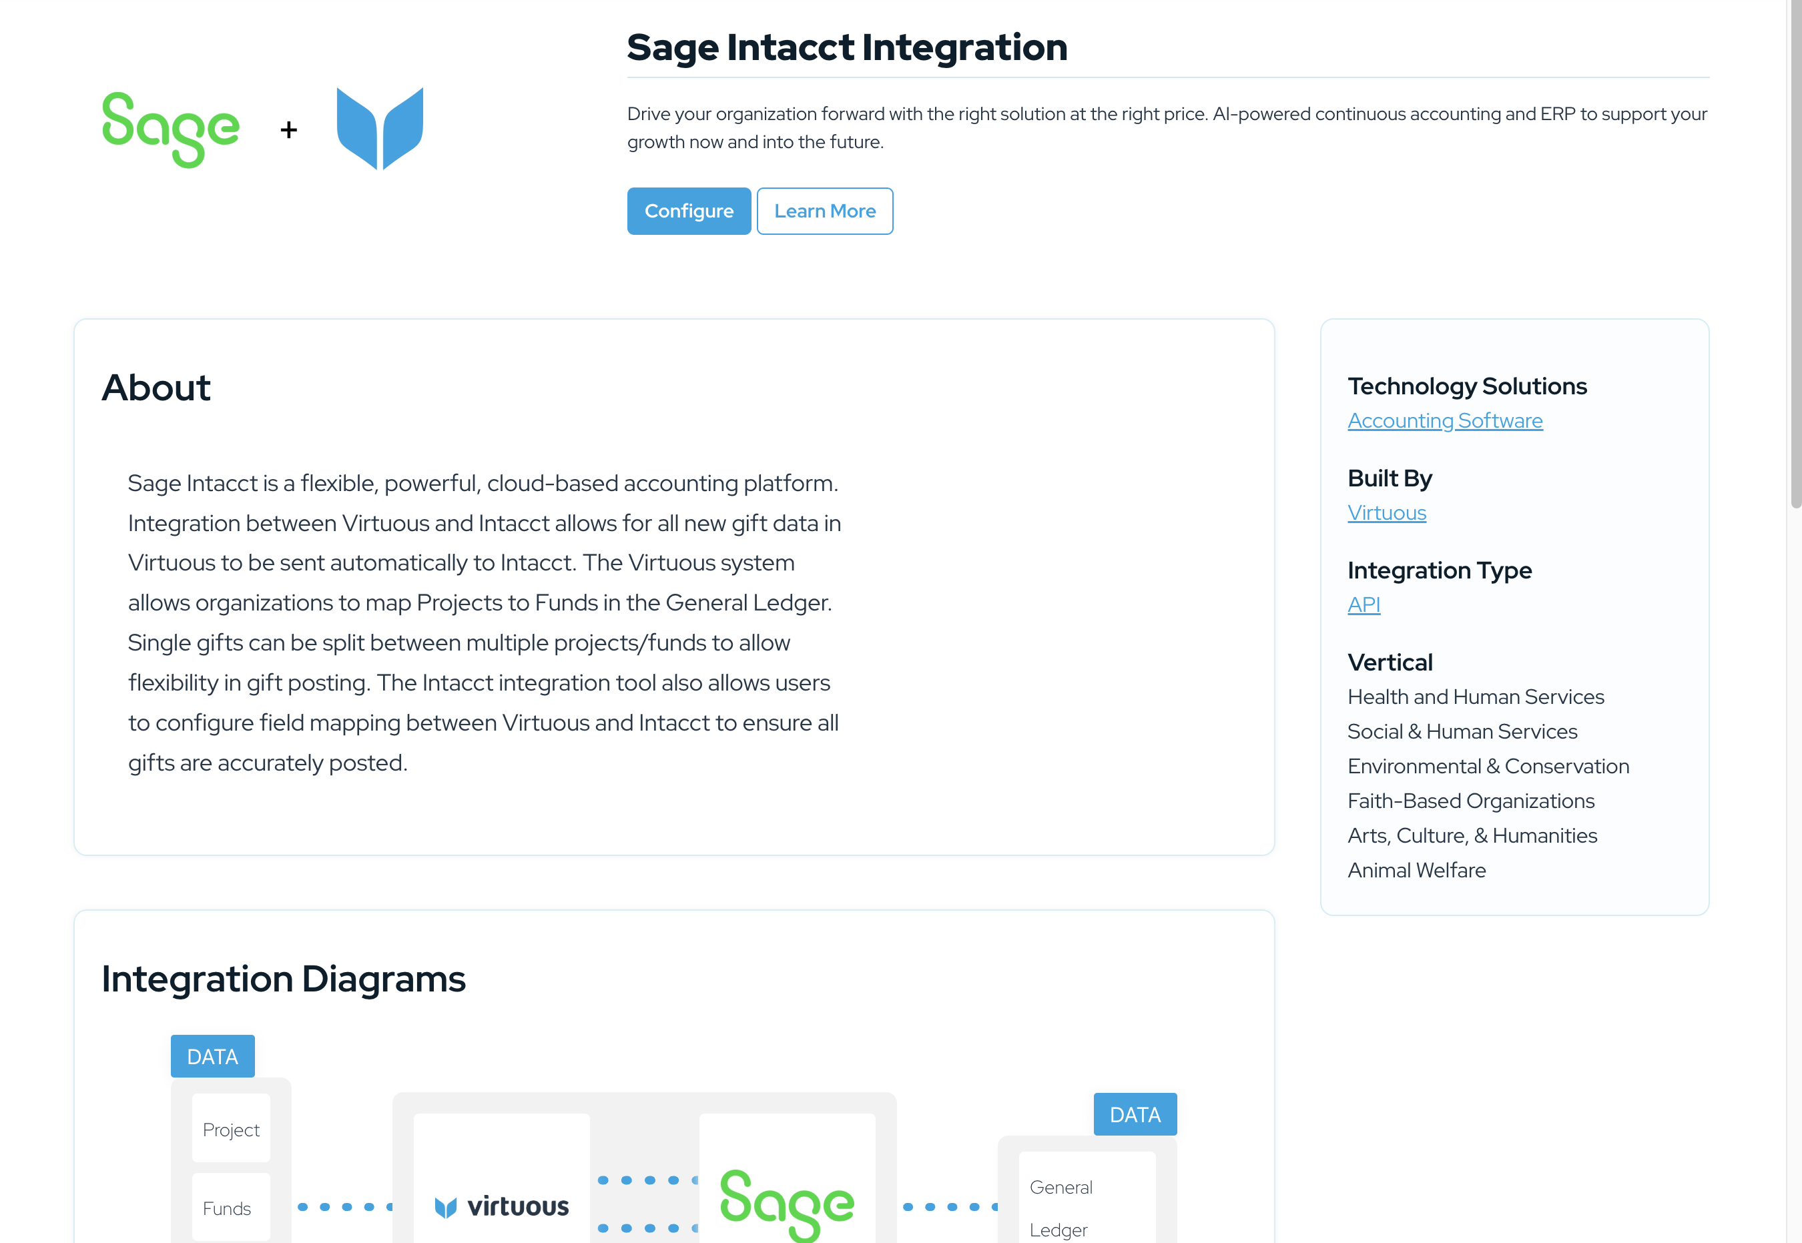The width and height of the screenshot is (1802, 1243).
Task: Click the green Sage logo in header
Action: (171, 129)
